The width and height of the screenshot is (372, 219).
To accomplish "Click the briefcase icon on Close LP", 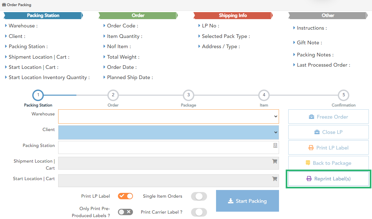I will pos(317,132).
